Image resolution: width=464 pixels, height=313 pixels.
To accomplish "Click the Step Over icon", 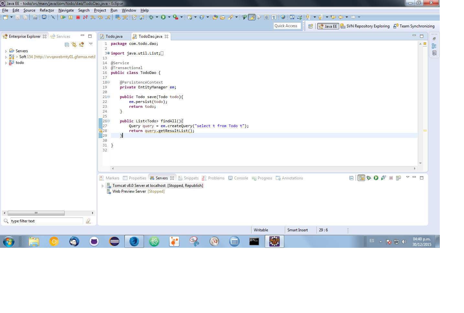I will click(x=101, y=17).
